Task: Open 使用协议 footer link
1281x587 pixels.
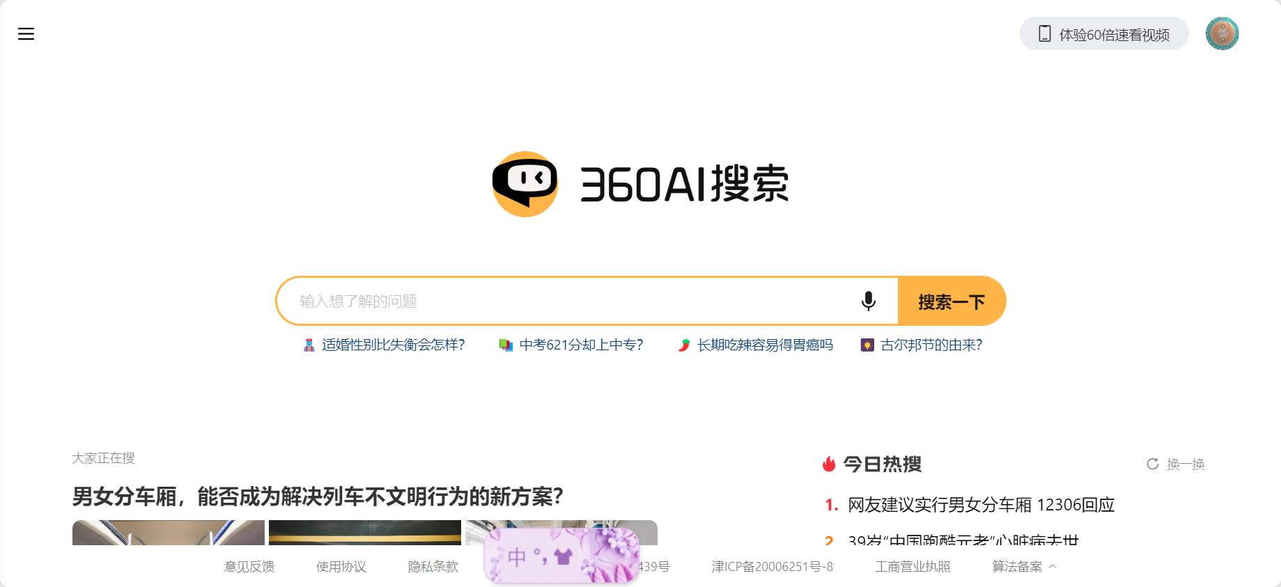Action: (x=341, y=567)
